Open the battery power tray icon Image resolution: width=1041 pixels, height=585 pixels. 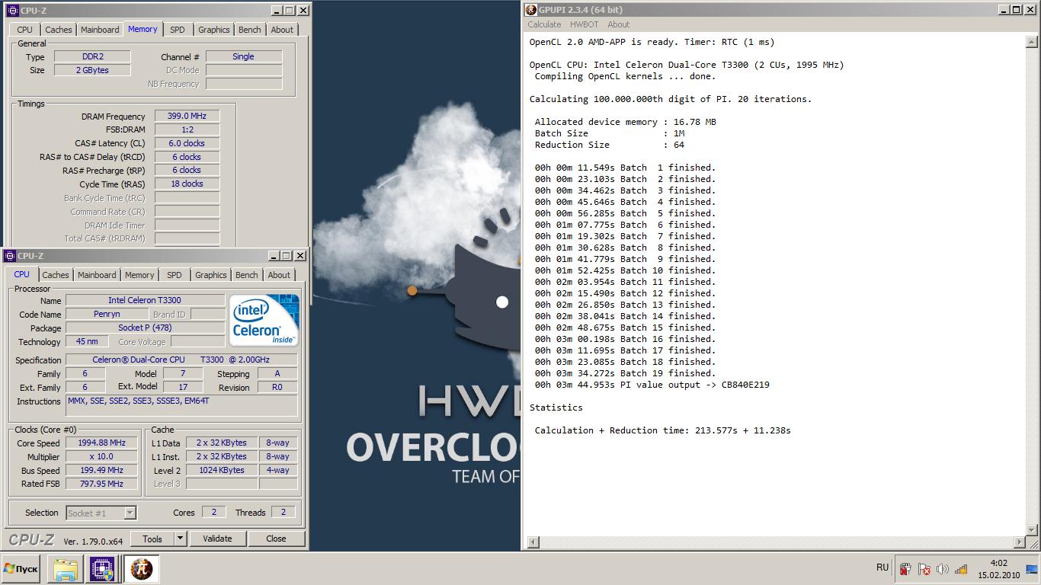click(x=905, y=569)
